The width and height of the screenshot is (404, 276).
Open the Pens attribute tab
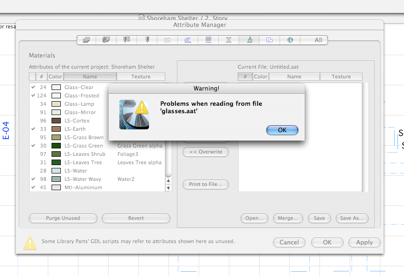147,40
